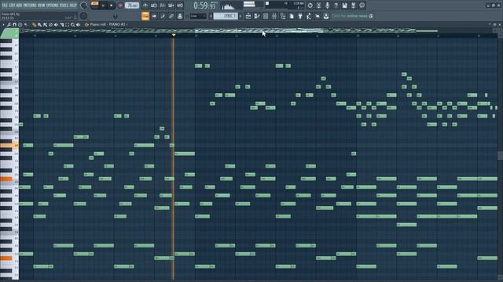Toggle the record button
Screen dimensions: 503x282
120,5
